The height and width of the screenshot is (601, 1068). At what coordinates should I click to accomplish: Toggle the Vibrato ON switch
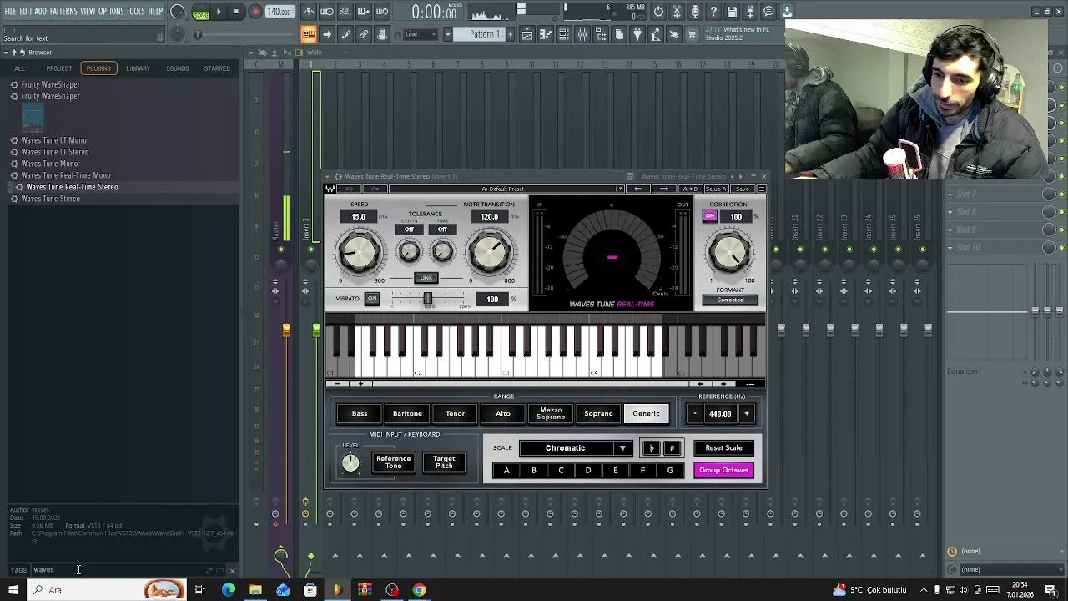[x=372, y=299]
